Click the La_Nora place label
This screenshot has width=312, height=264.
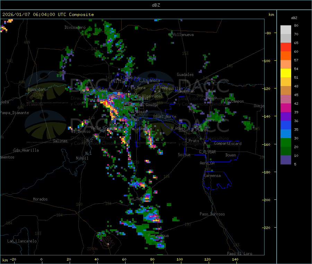coord(138,88)
